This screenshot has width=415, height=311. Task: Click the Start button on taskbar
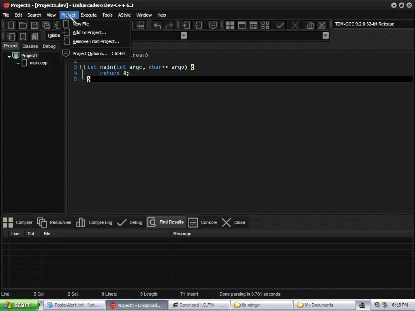[19, 305]
